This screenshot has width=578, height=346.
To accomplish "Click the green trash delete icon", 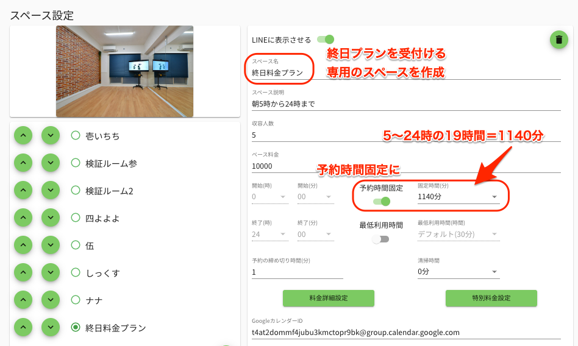I will pyautogui.click(x=558, y=40).
